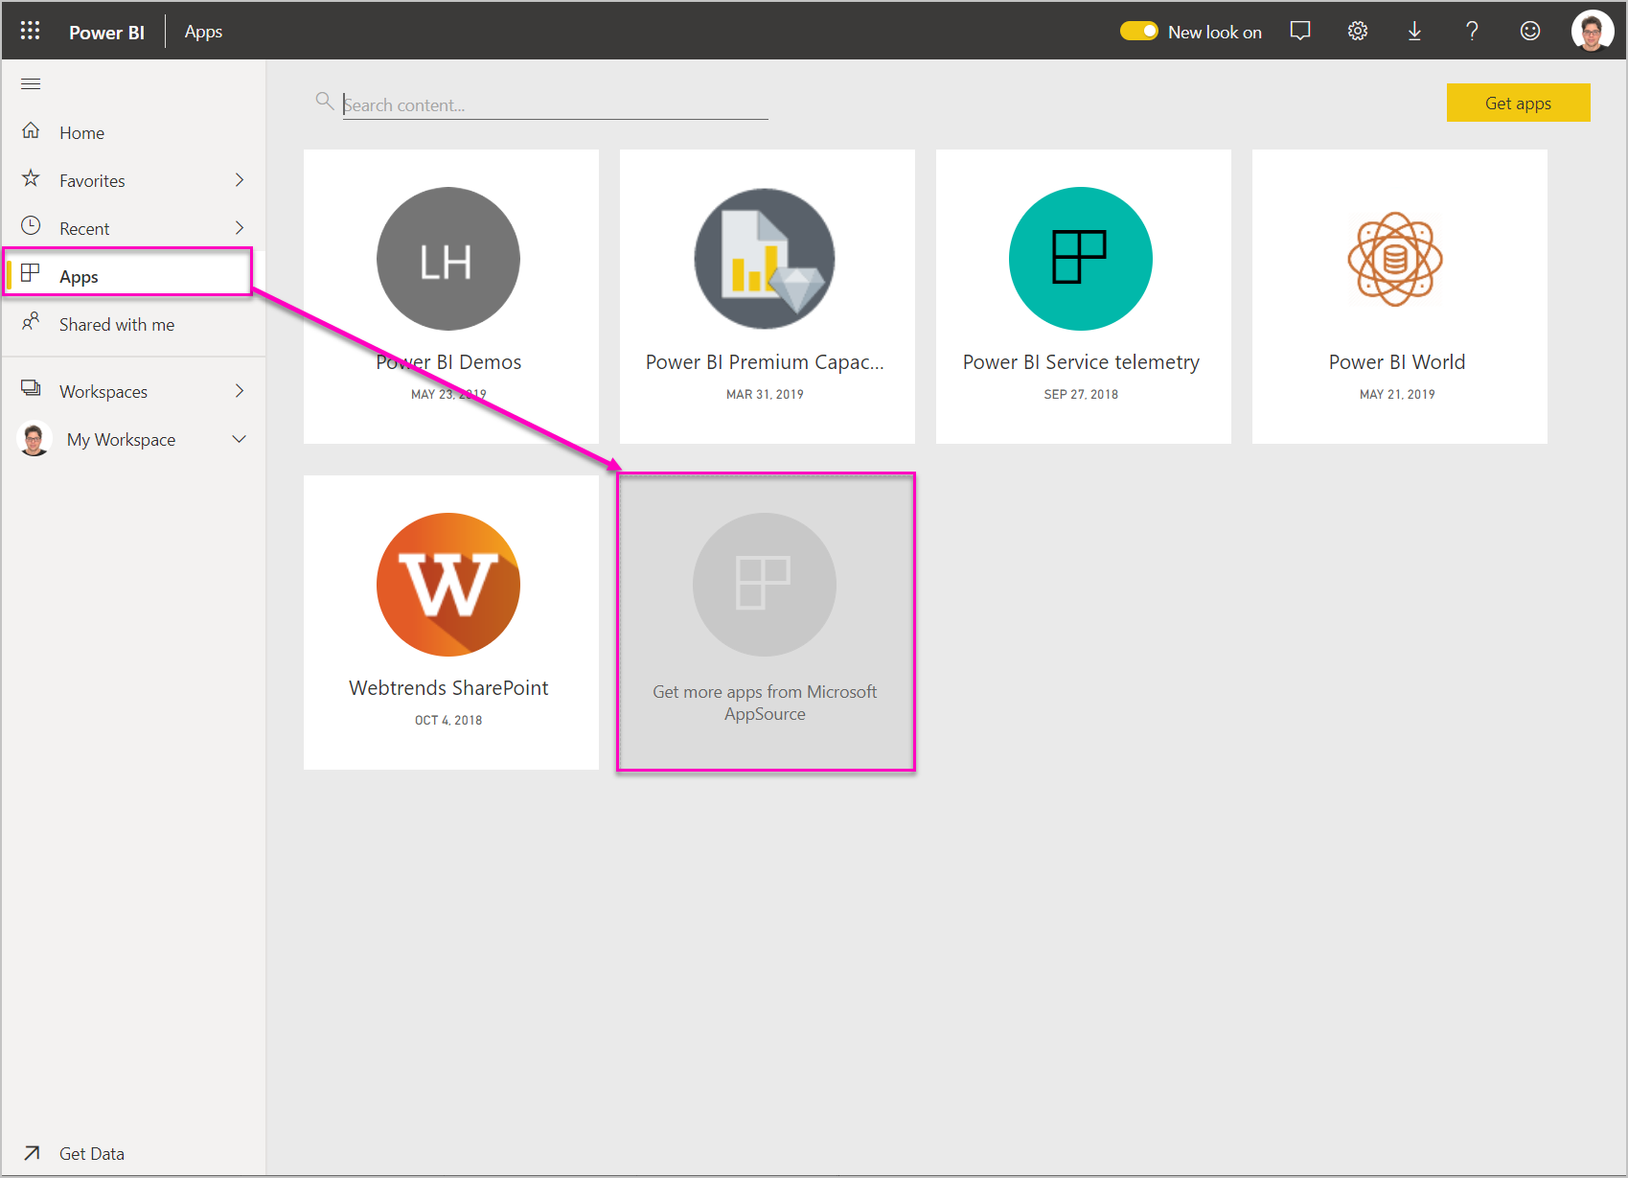Focus the Search content field
1628x1178 pixels.
[556, 104]
